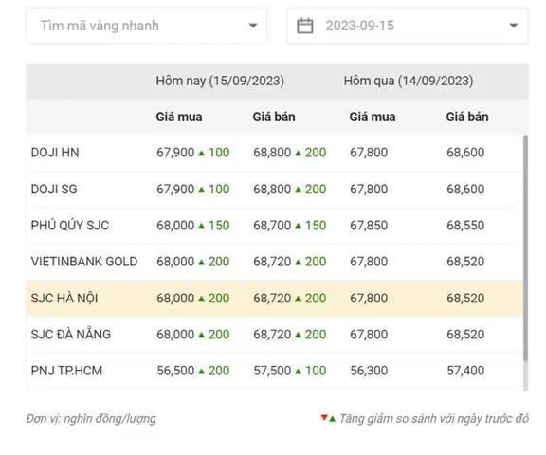
Task: Select the highlighted SJC HÀ NỘI row
Action: [274, 299]
